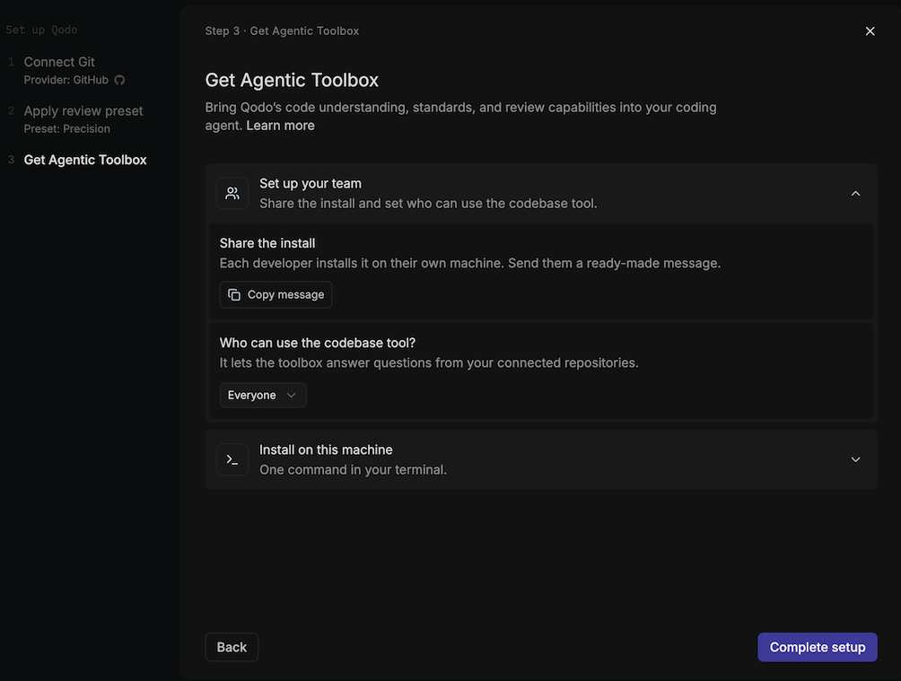Click the Back button

coord(232,647)
